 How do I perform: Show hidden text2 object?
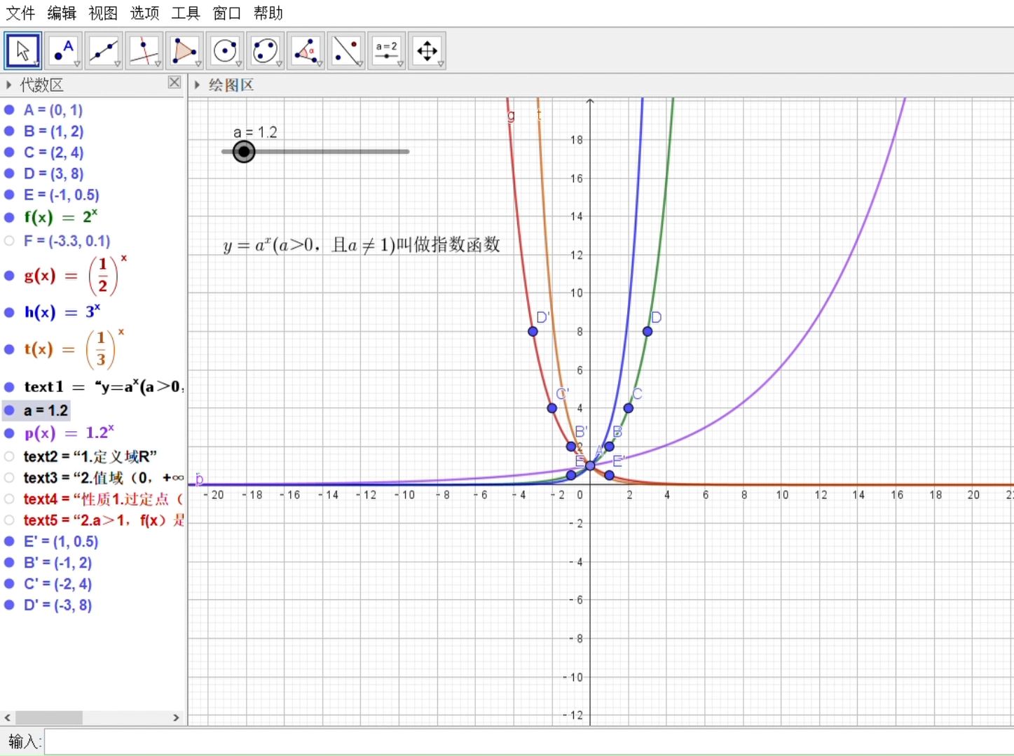coord(9,456)
